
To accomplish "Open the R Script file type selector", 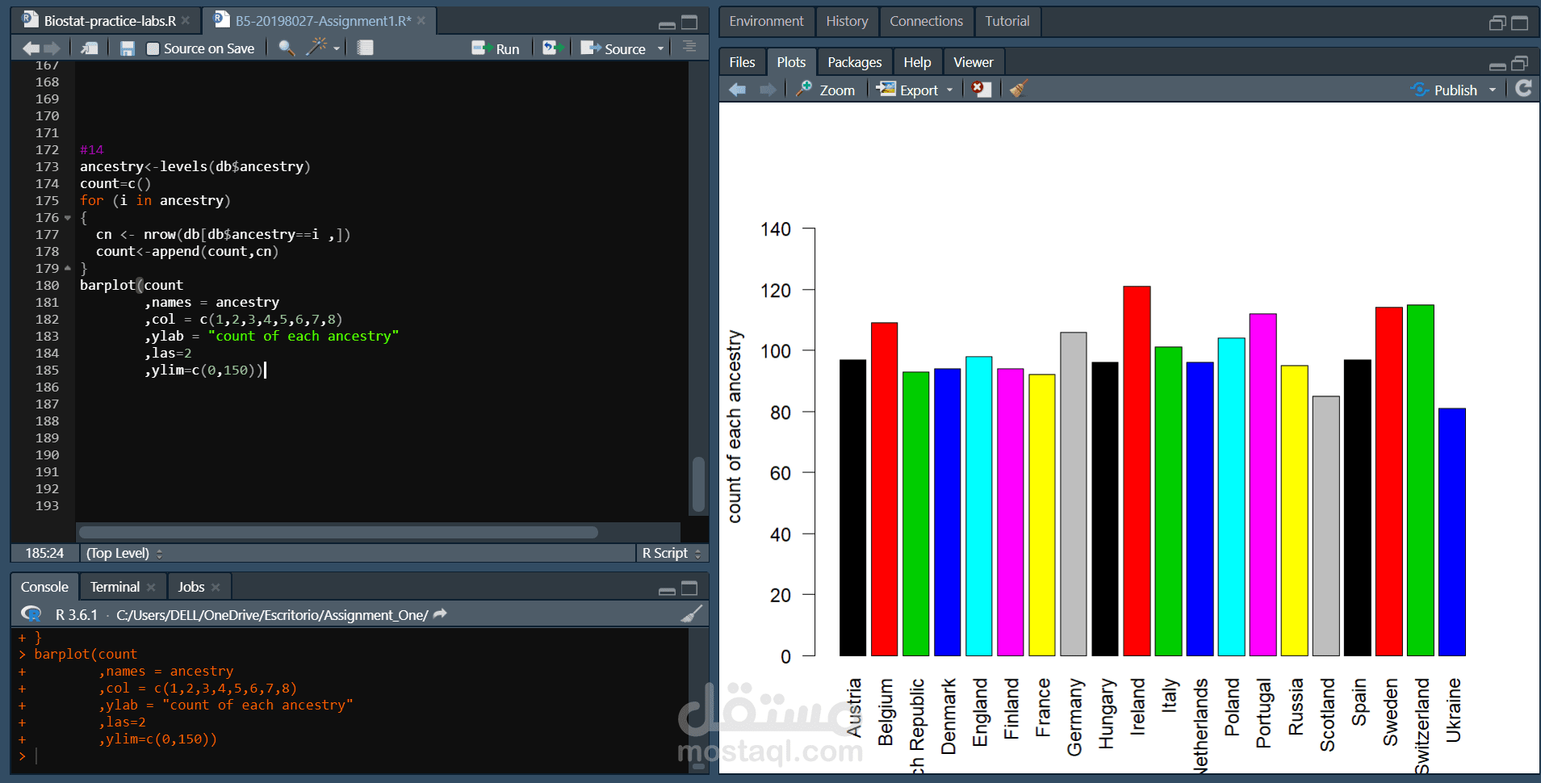I will [672, 553].
